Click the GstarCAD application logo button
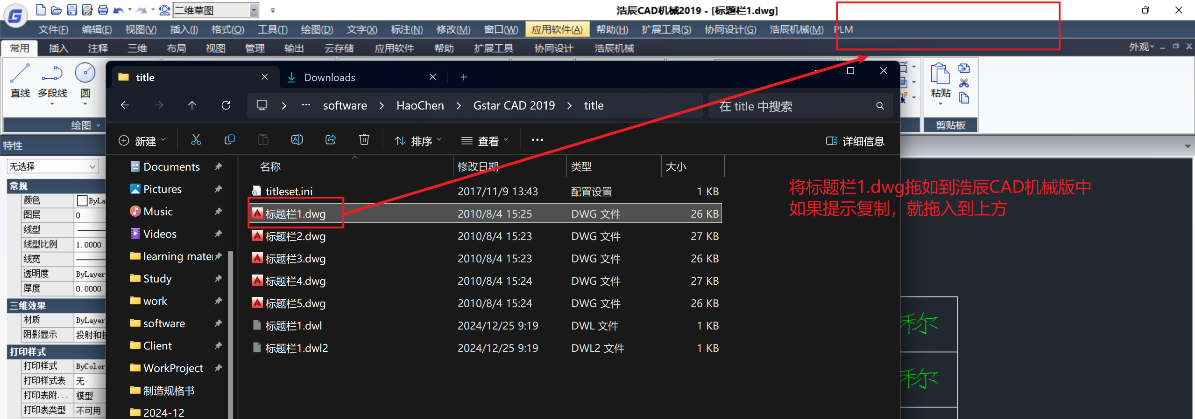This screenshot has width=1195, height=419. (15, 16)
